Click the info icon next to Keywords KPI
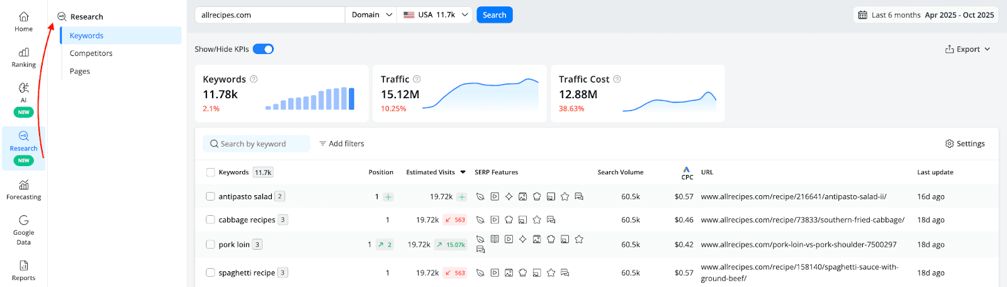 tap(254, 79)
